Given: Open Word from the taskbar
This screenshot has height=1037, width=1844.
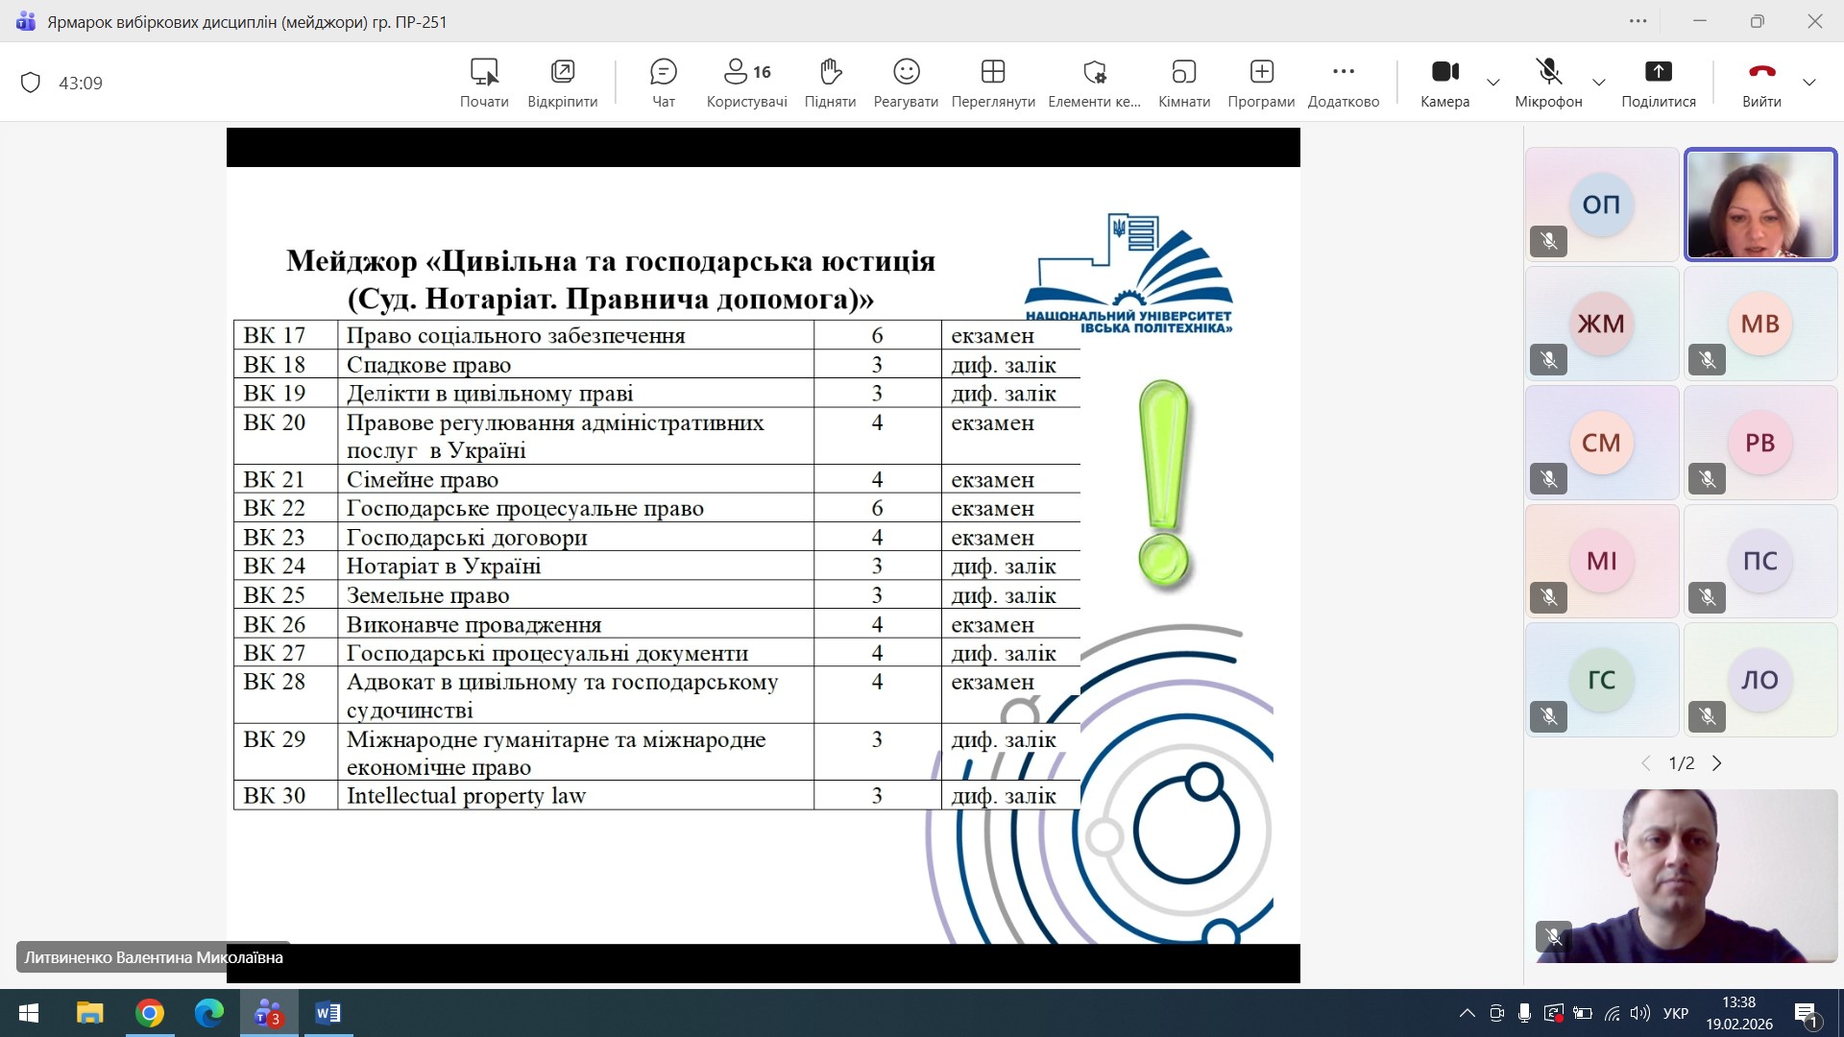Looking at the screenshot, I should pos(328,1013).
